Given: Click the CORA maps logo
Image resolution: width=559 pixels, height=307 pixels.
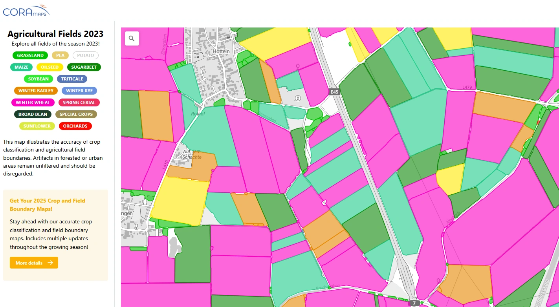Looking at the screenshot, I should (26, 11).
